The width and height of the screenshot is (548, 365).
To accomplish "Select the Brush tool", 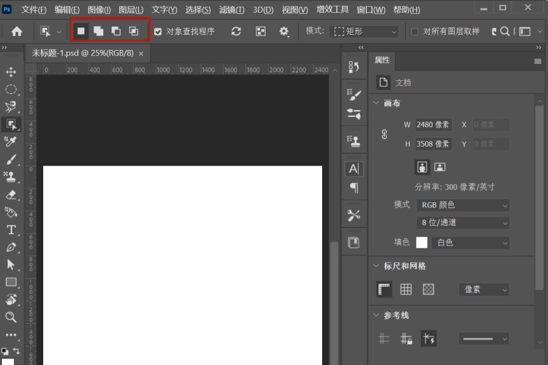I will coord(11,159).
